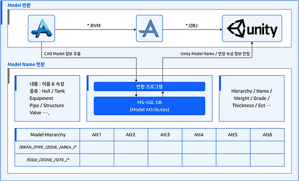Viewport: 299px width, 181px height.
Task: Click the '/BRAN_/PIPE_/ZONE_/AREA_/*' row cell
Action: [47, 147]
